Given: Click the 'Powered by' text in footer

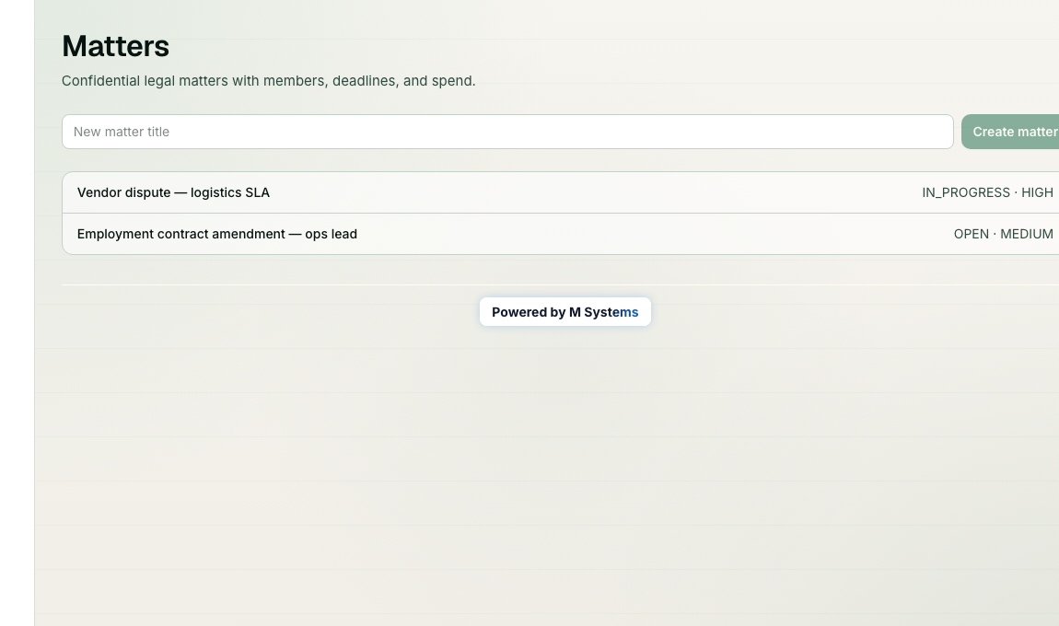Looking at the screenshot, I should click(529, 313).
